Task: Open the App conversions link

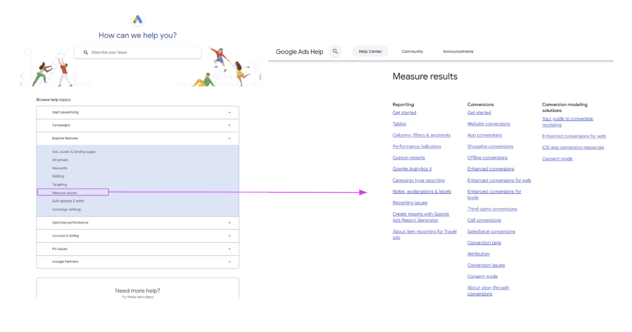Action: click(x=484, y=135)
